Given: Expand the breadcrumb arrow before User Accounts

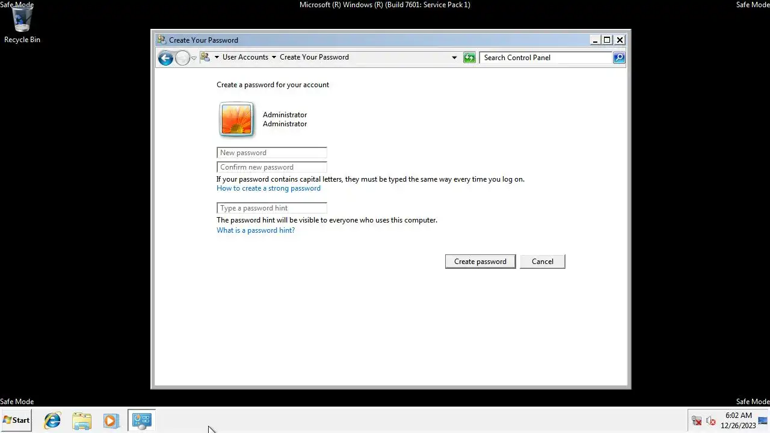Looking at the screenshot, I should (x=217, y=57).
